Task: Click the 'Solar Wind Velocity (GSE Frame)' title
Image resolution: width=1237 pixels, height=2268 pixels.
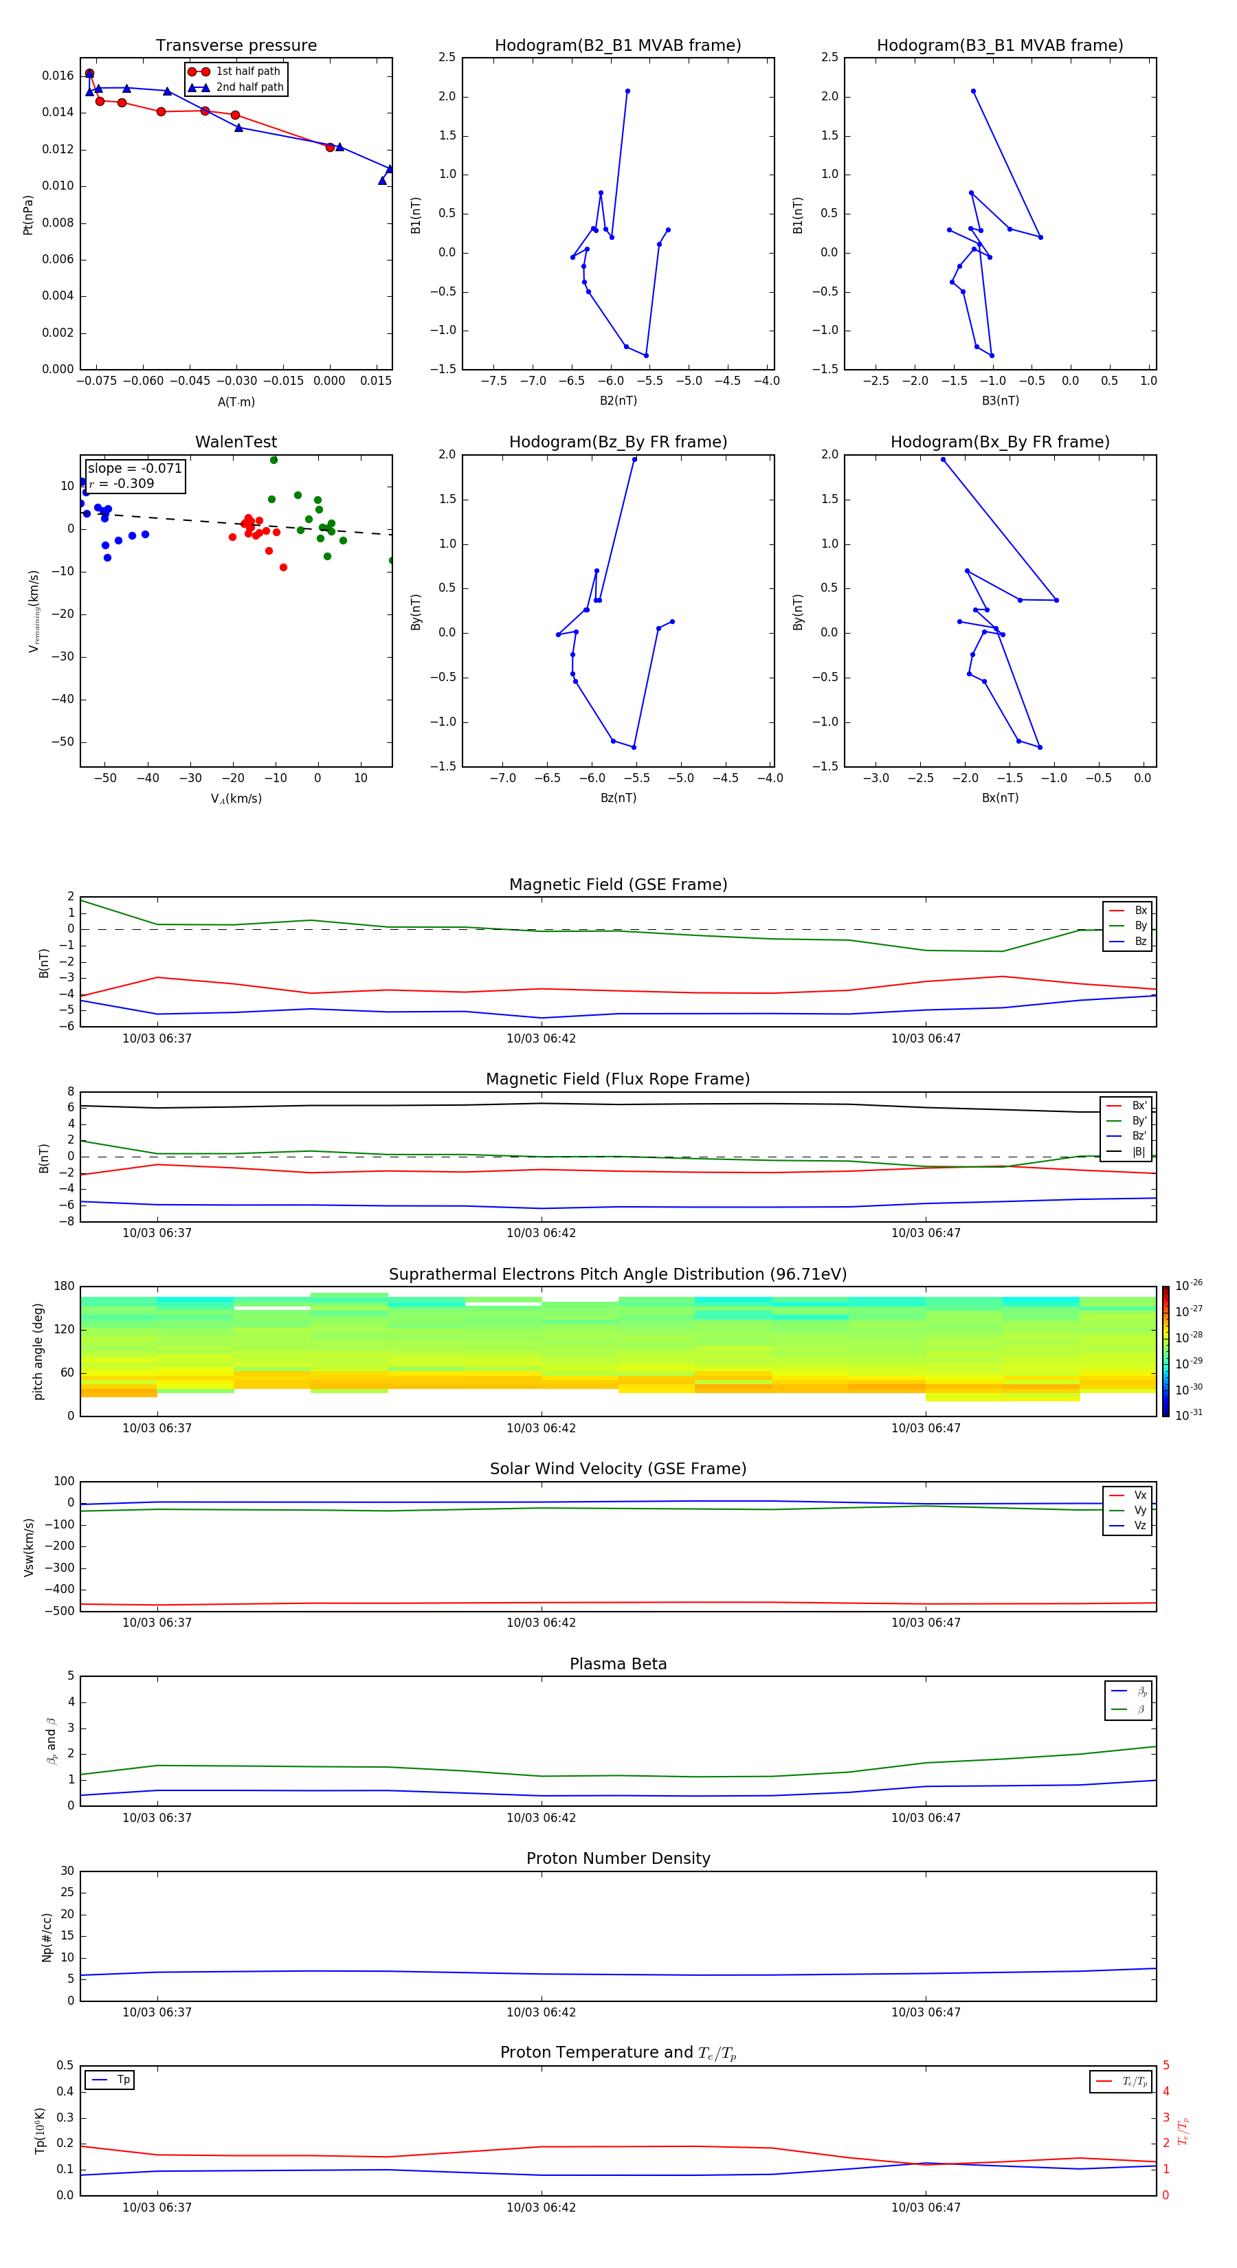Action: [x=618, y=1469]
